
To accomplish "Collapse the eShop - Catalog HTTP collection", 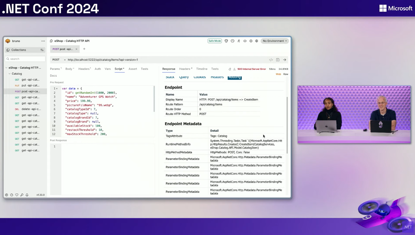I will pyautogui.click(x=6, y=68).
